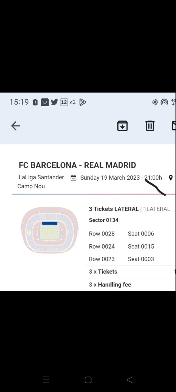176x392 pixels.
Task: Delete the email using the trash icon
Action: pyautogui.click(x=150, y=126)
